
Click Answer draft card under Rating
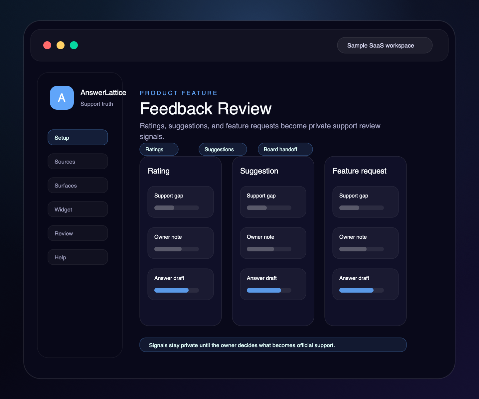point(181,284)
